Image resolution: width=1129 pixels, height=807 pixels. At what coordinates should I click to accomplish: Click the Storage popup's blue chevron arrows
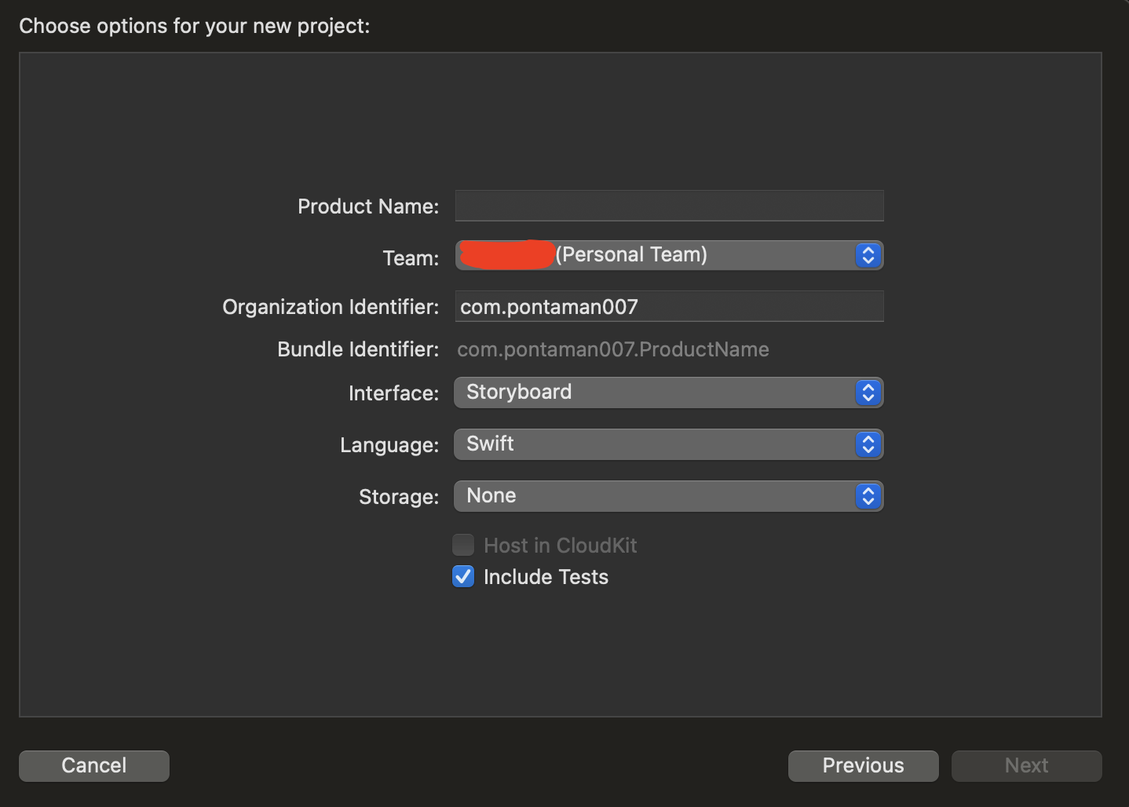(x=868, y=496)
